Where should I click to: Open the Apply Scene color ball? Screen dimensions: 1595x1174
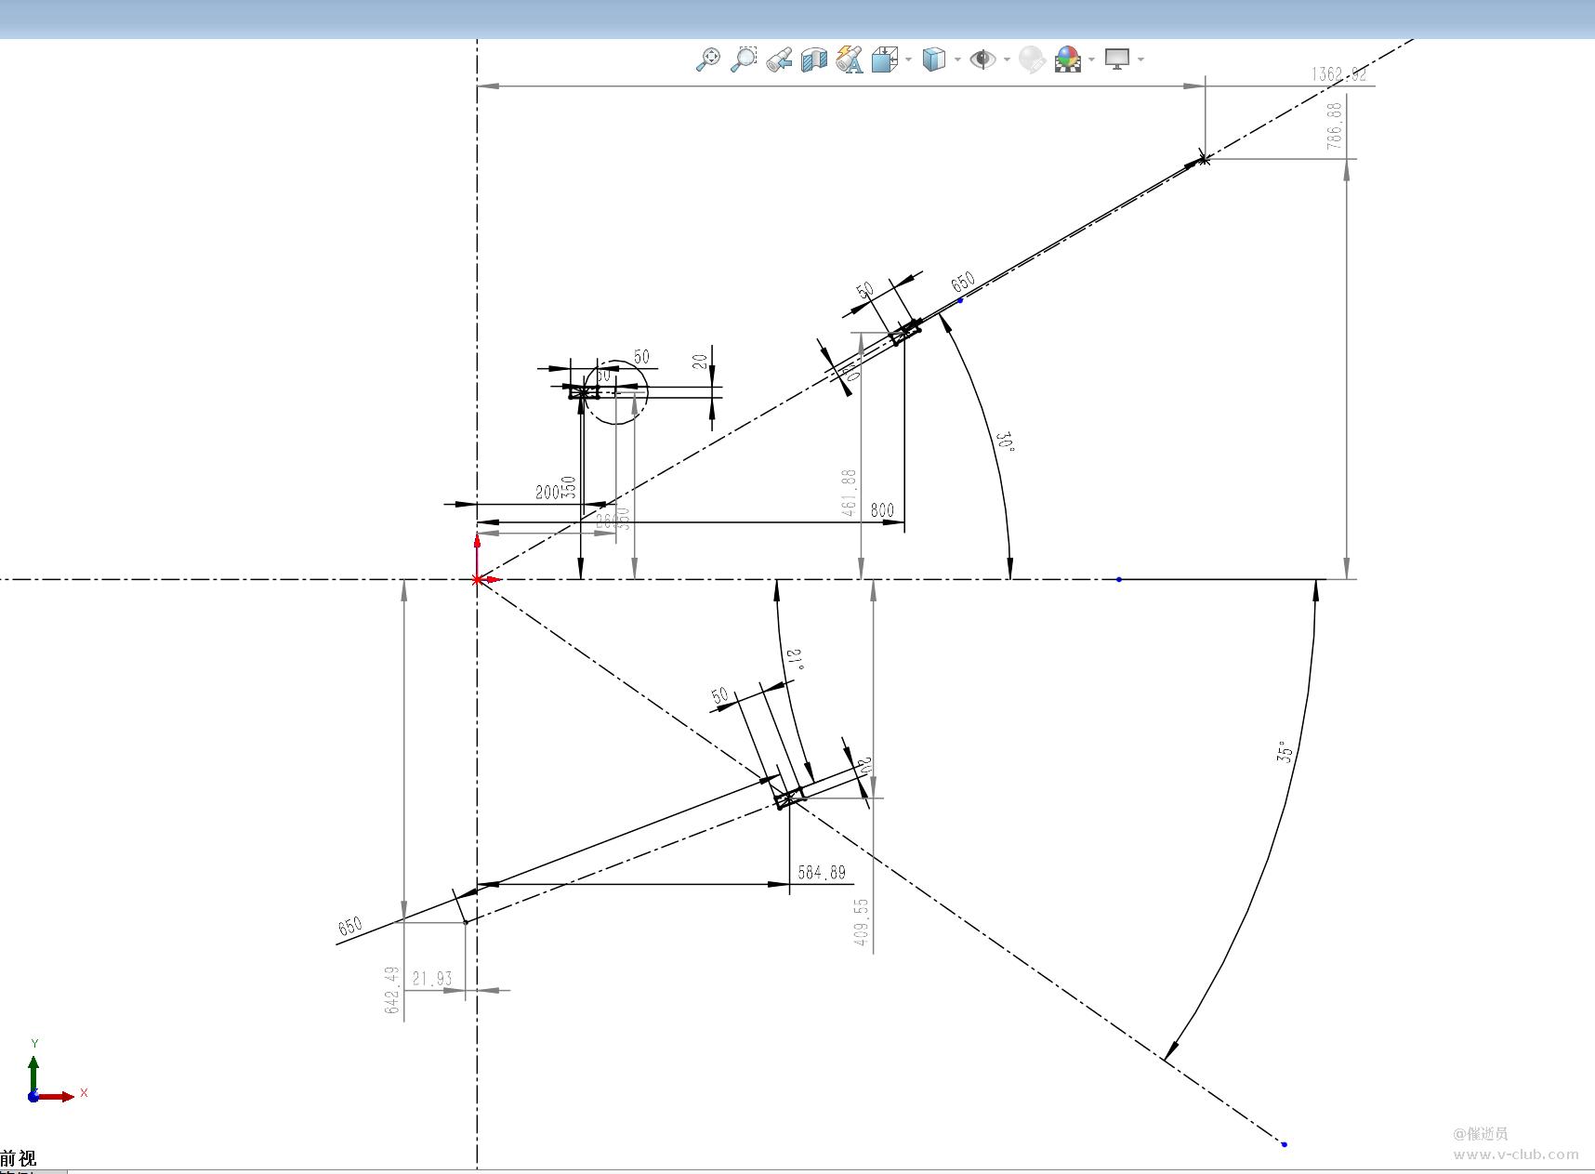(1068, 59)
